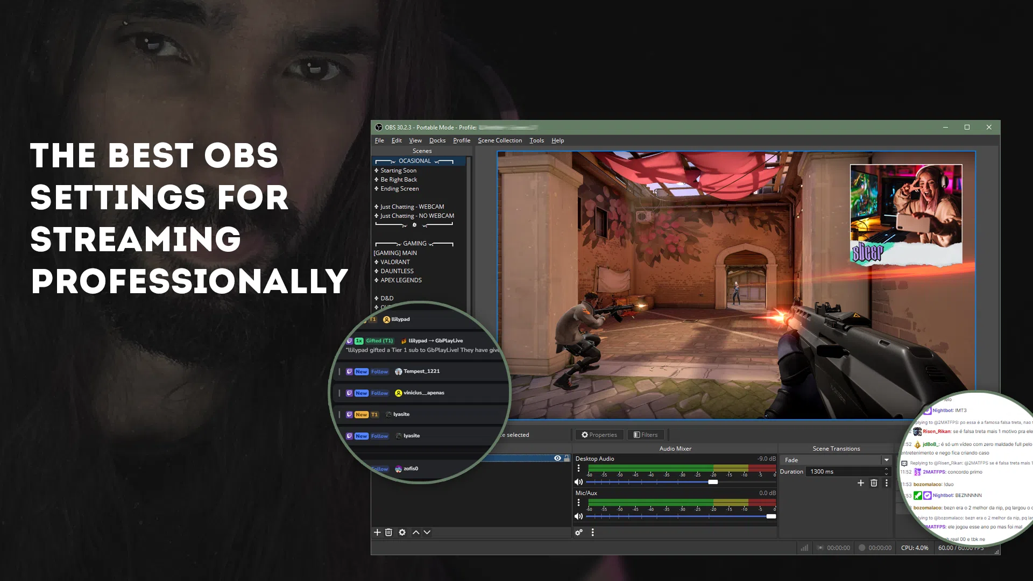This screenshot has height=581, width=1033.
Task: Toggle source visibility with the eye icon
Action: (558, 458)
